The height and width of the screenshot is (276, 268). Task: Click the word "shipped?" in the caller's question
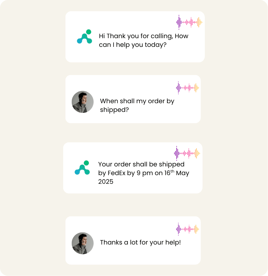(114, 110)
